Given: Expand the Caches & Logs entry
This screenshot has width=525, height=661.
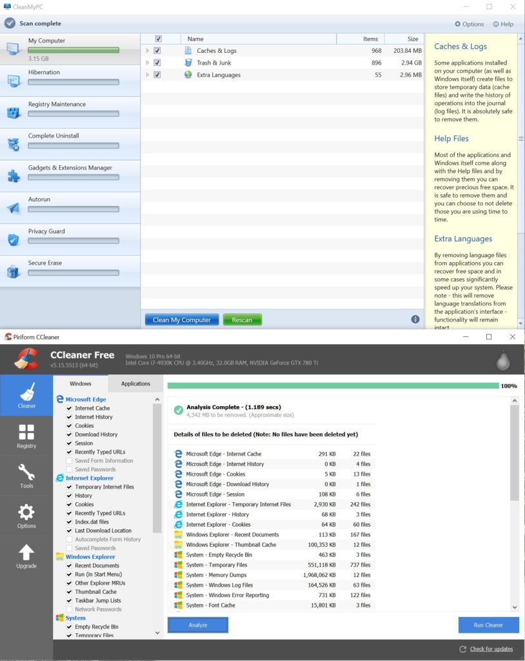Looking at the screenshot, I should tap(146, 49).
